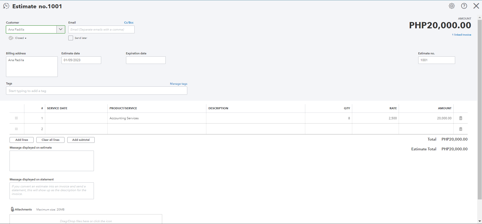Image resolution: width=482 pixels, height=224 pixels.
Task: Click the Closed status checkmark icon
Action: tap(11, 38)
